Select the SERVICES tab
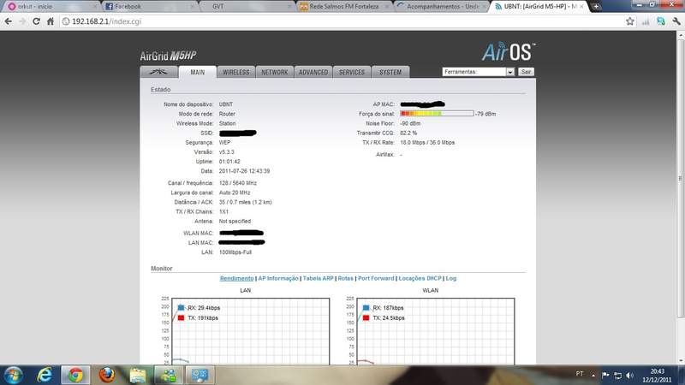The image size is (685, 385). coord(352,72)
